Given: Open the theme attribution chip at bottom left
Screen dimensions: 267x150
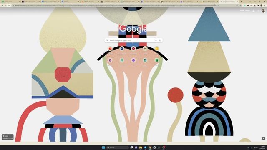Looking at the screenshot, I should pyautogui.click(x=8, y=137).
